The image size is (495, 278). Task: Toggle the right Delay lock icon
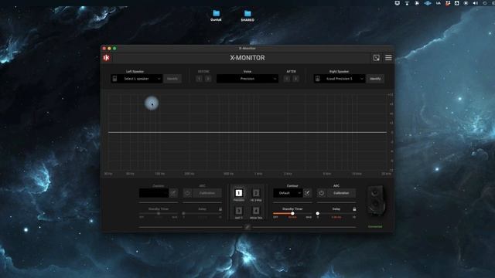coord(354,209)
